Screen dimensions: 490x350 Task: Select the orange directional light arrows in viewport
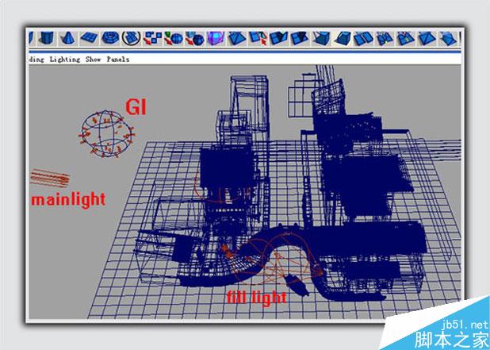click(x=50, y=179)
